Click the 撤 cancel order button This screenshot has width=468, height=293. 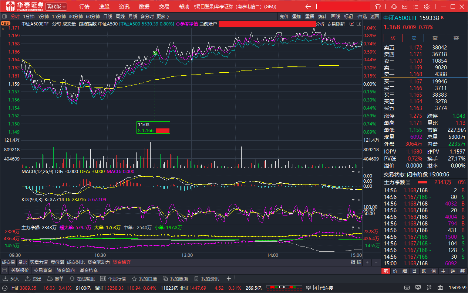click(x=435, y=38)
